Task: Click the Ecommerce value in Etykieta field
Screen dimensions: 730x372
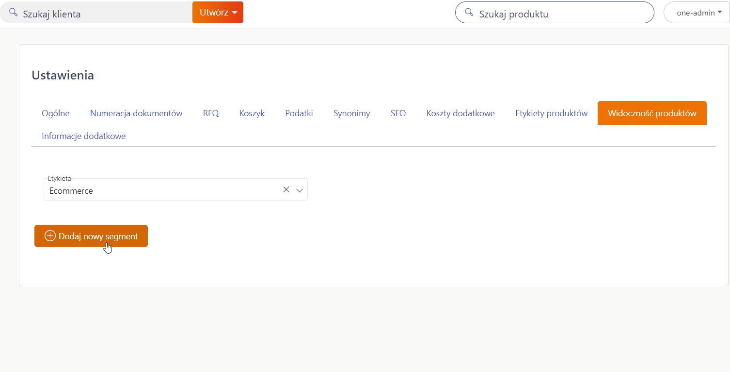Action: (x=71, y=191)
